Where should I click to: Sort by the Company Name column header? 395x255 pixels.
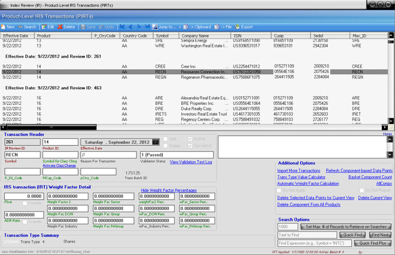[x=205, y=36]
